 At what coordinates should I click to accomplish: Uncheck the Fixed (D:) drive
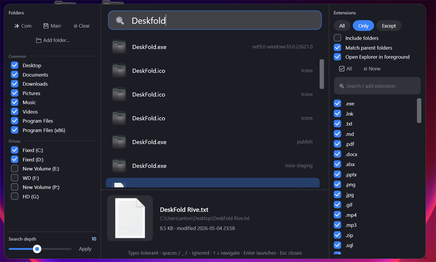15,159
